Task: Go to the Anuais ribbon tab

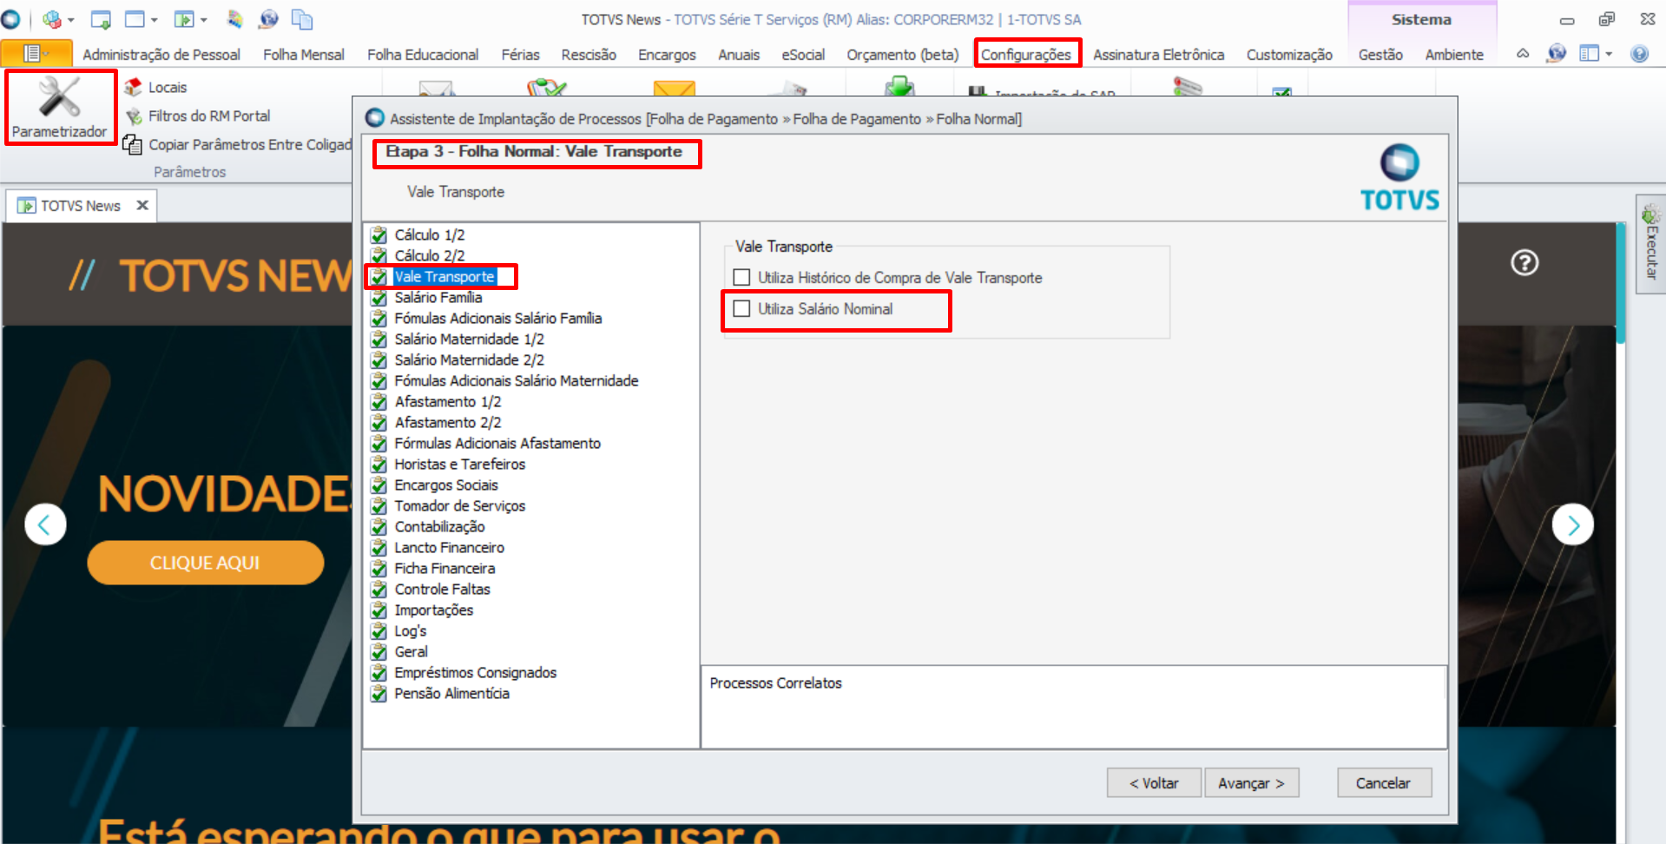Action: [x=739, y=55]
